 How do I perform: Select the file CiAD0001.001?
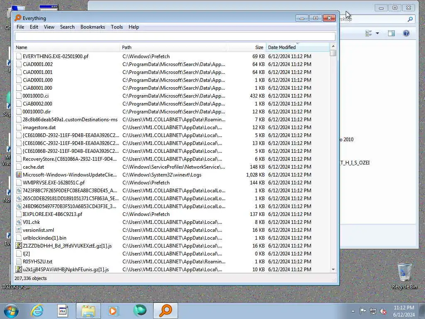click(x=38, y=72)
